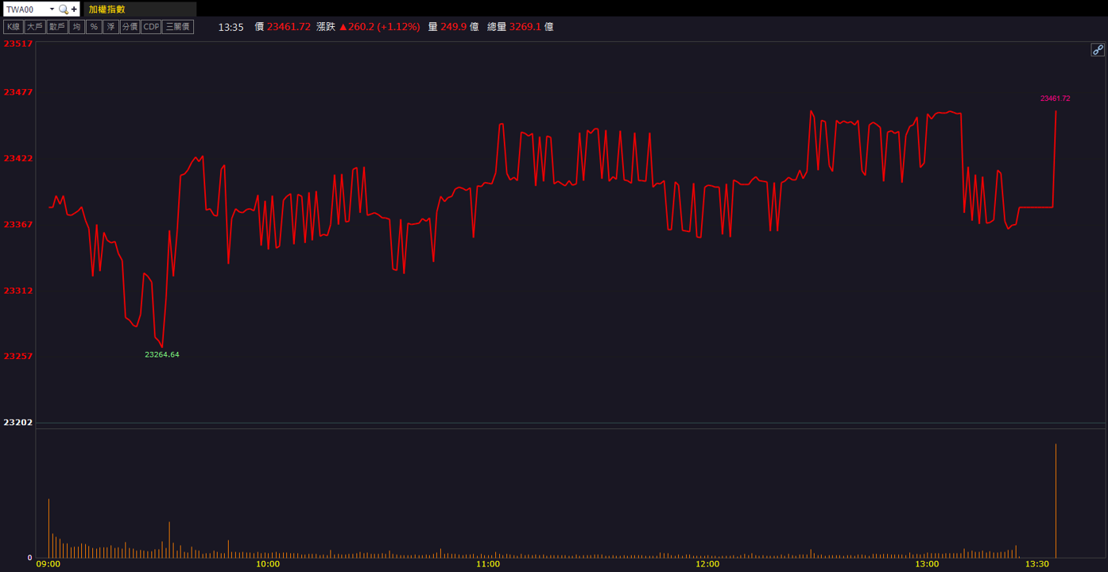
Task: Click the 12:00 time axis label
Action: (x=707, y=564)
